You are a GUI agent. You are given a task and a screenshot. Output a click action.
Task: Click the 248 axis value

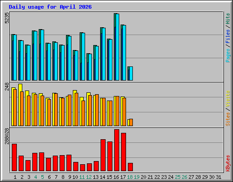pos(7,86)
